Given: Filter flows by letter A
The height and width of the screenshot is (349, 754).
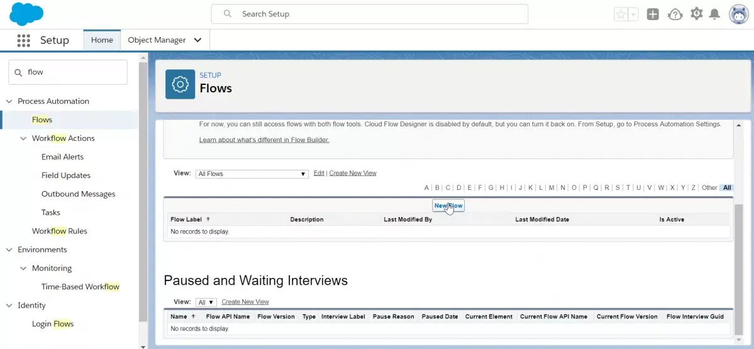Looking at the screenshot, I should tap(426, 187).
